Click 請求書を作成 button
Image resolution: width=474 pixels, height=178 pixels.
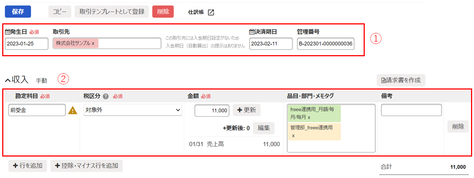(401, 80)
